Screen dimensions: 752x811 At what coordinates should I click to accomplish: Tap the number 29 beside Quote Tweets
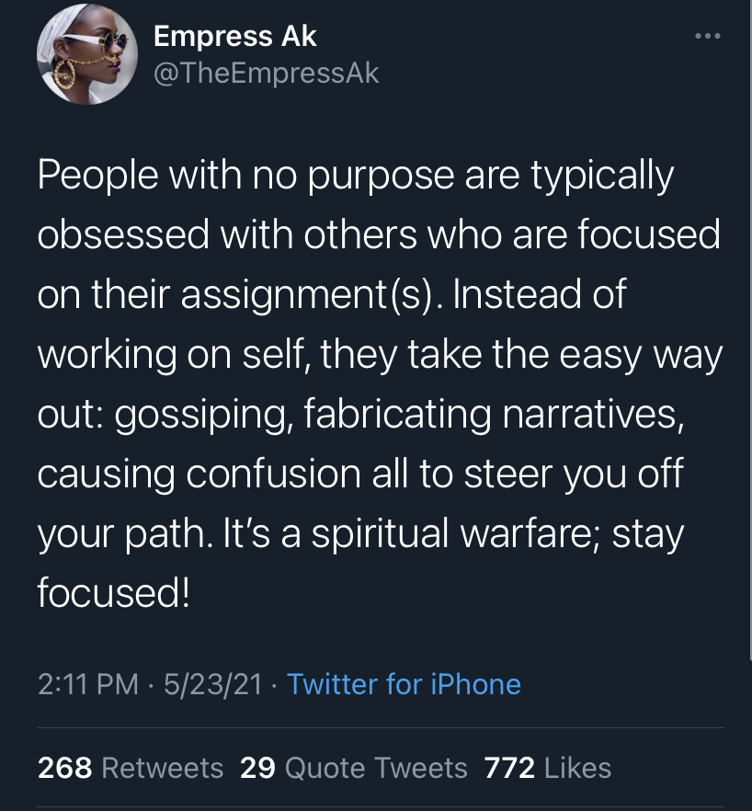[256, 767]
